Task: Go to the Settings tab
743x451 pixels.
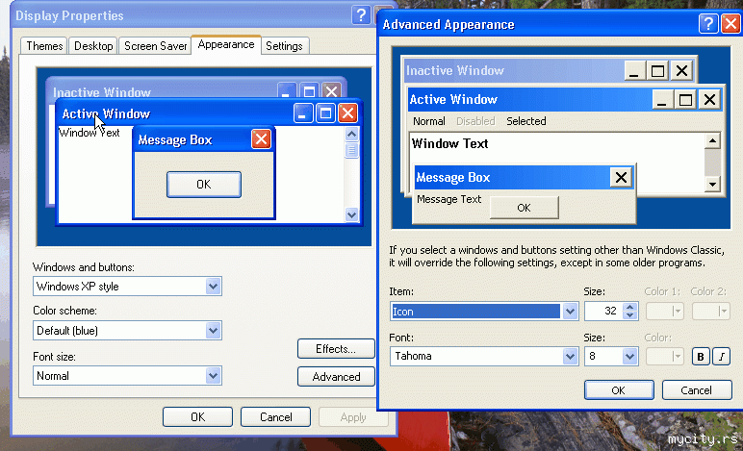Action: (284, 46)
